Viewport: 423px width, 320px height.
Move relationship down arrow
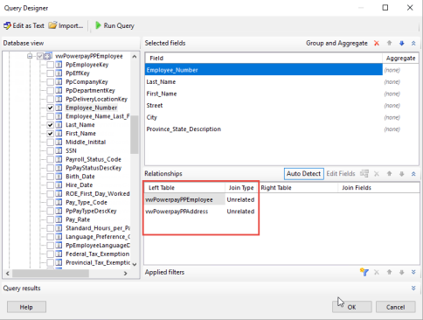(x=402, y=174)
